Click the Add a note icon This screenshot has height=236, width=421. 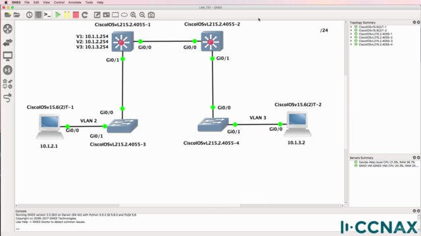97,14
